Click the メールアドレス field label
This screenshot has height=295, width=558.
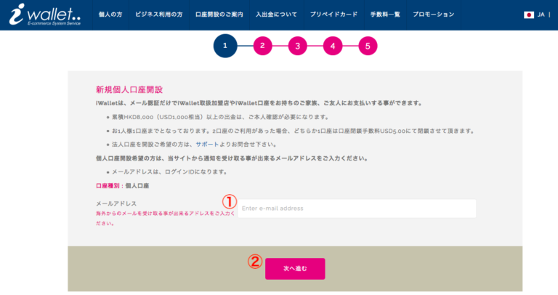(116, 203)
